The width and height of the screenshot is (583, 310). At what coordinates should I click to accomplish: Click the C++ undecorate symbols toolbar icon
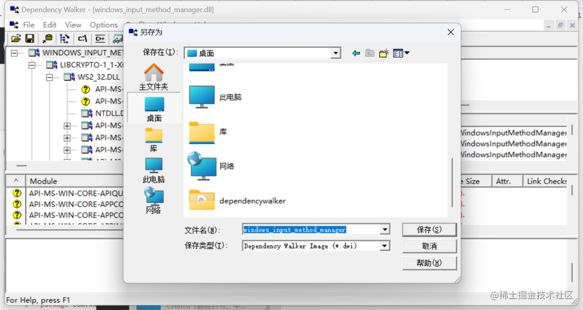click(x=99, y=38)
